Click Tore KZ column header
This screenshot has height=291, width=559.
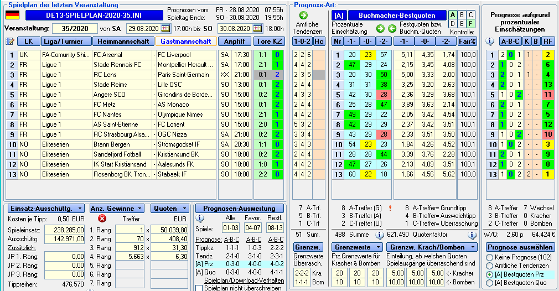(x=269, y=41)
